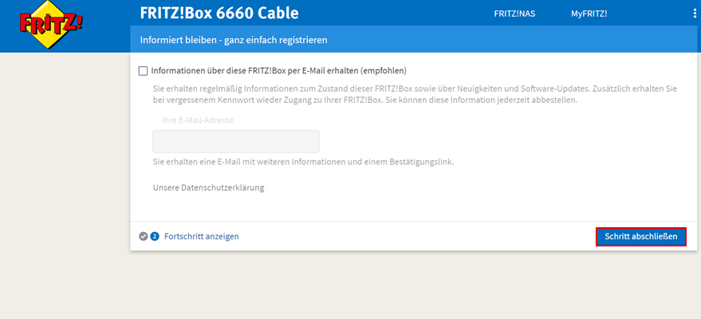
Task: Click the empty beige area below the dialog
Action: [x=399, y=287]
